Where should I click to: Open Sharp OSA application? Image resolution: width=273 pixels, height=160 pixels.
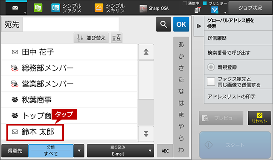click(x=154, y=8)
